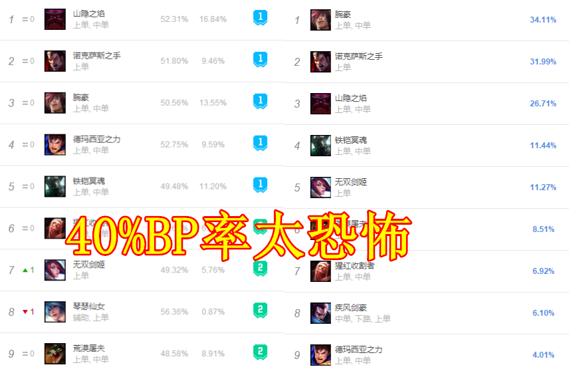Select 无双剑姬 portrait in right ban list
Screen dimensions: 569x373
[x=321, y=187]
